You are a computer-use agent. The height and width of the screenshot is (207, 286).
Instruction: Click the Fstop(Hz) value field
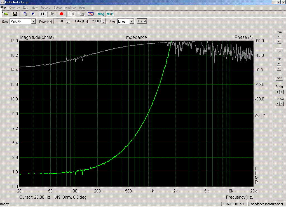click(x=95, y=21)
